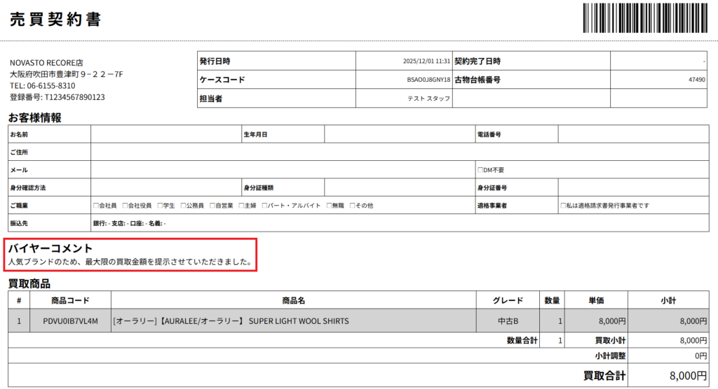Click the empty お名前 field
718x389 pixels.
click(165, 134)
